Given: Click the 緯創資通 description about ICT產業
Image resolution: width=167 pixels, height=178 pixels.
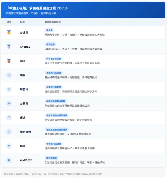Looking at the screenshot, I should [68, 134].
